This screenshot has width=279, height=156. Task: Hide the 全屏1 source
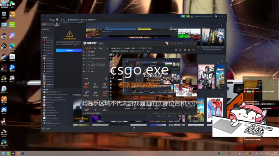click(84, 71)
